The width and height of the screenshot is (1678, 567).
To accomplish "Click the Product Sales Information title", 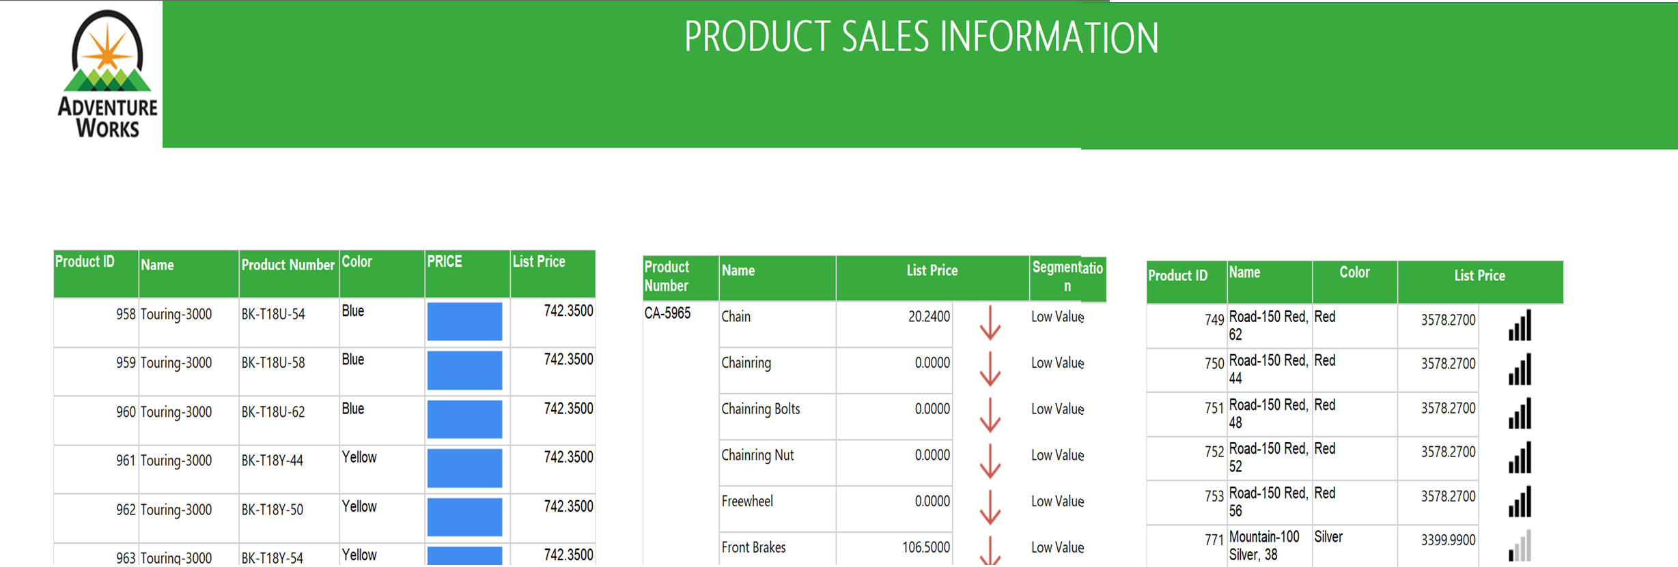I will [921, 38].
